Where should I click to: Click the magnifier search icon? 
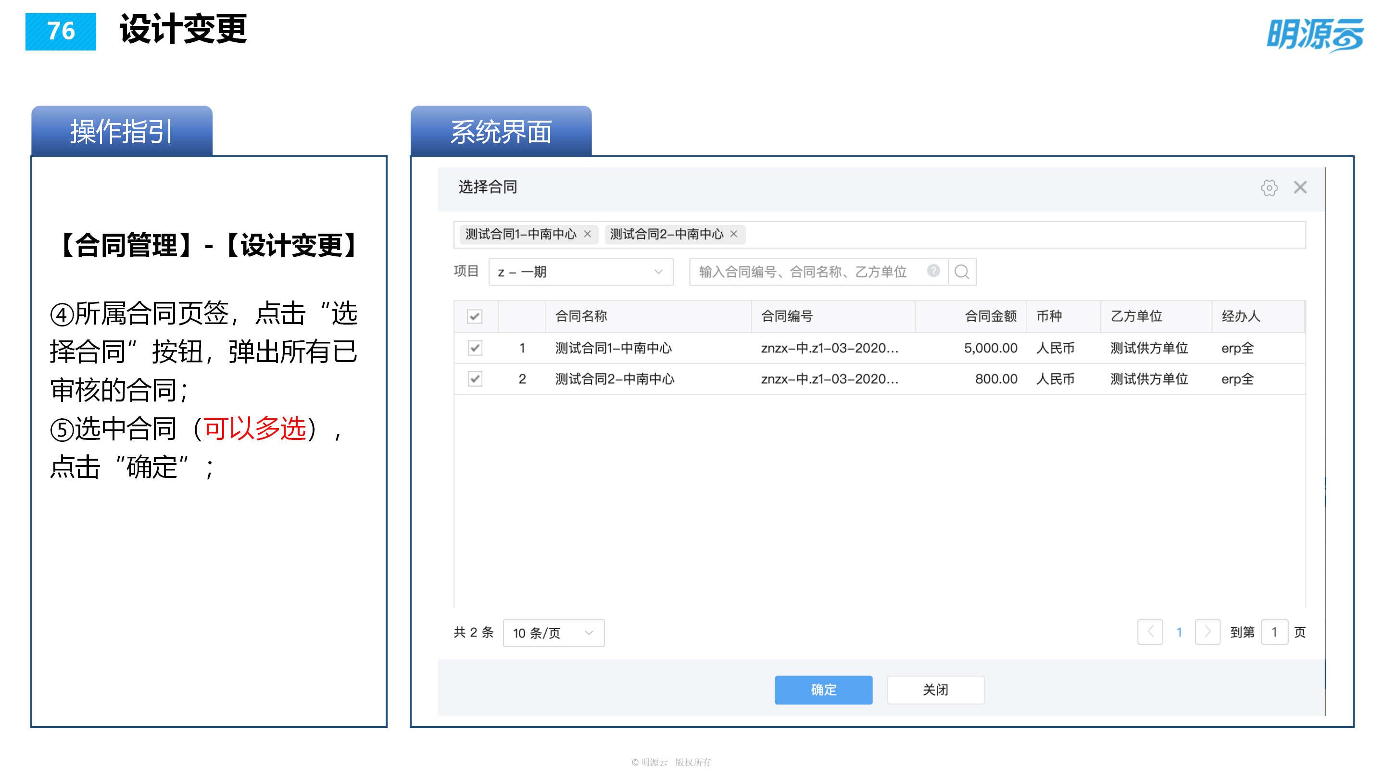(x=962, y=272)
